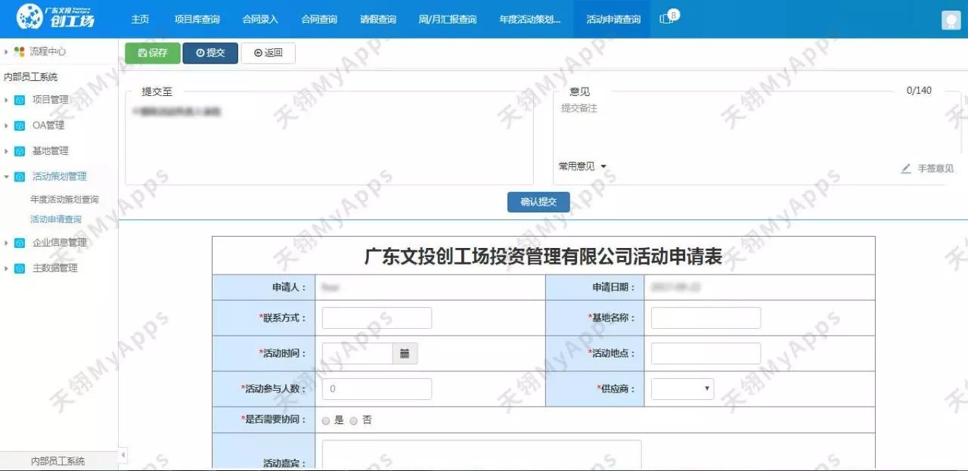Screen dimensions: 968x471
Task: Click the 活动策划管理 module icon
Action: pos(20,177)
